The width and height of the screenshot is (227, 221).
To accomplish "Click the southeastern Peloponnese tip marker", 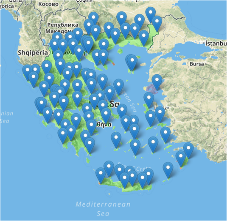I will point(90,145).
